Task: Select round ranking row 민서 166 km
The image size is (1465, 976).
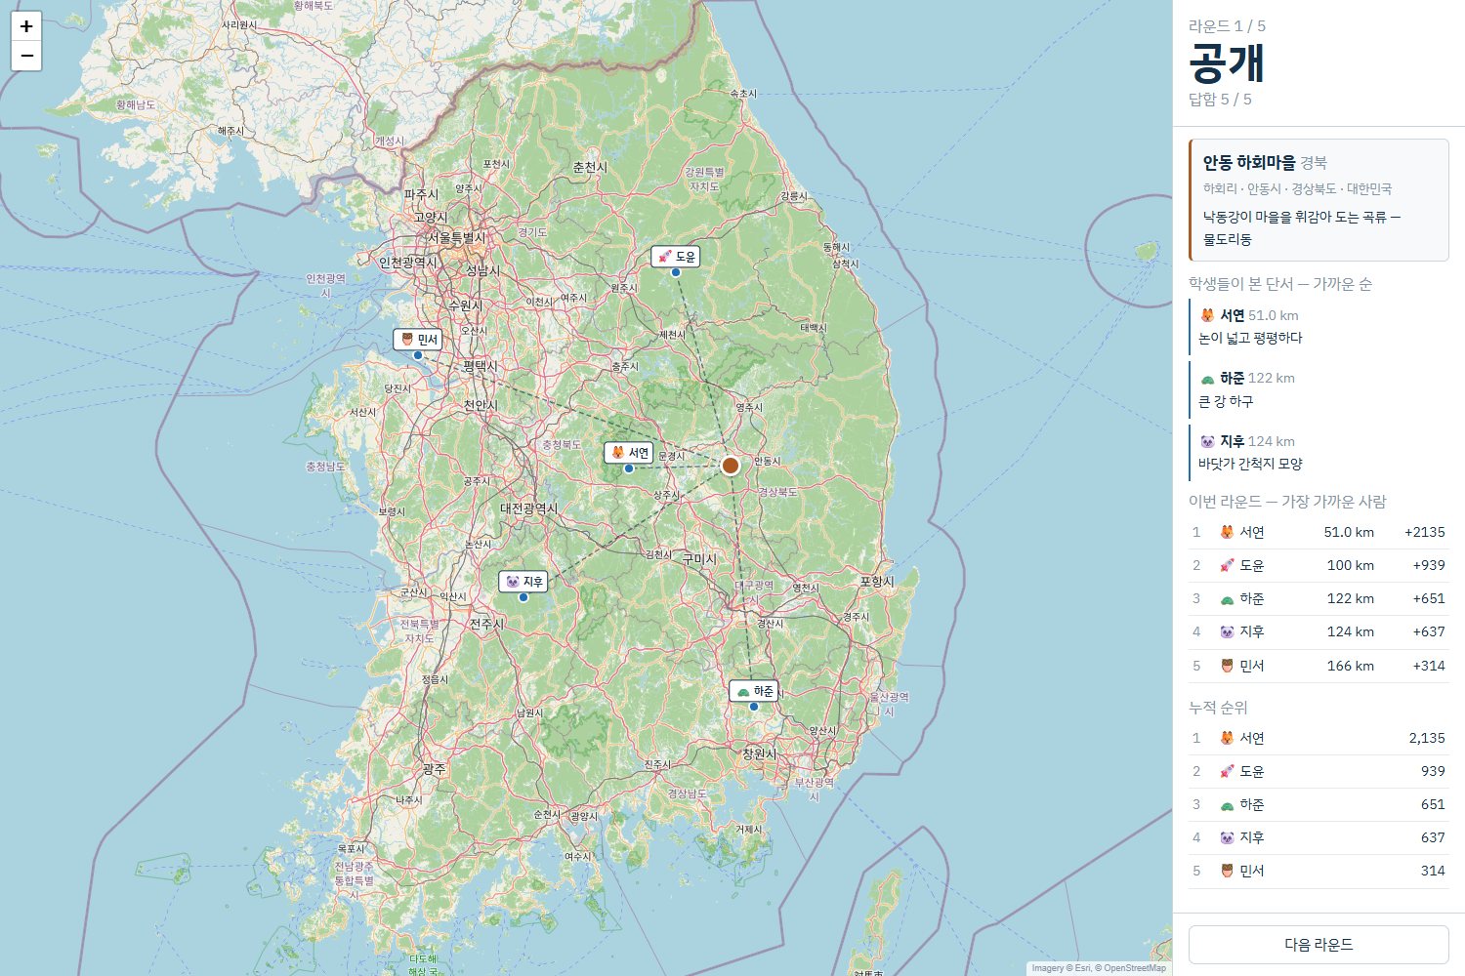Action: [x=1318, y=666]
